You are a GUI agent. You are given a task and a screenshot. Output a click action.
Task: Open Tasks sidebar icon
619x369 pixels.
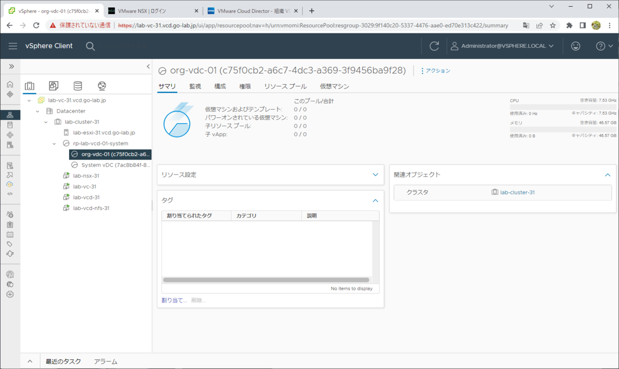pos(10,224)
